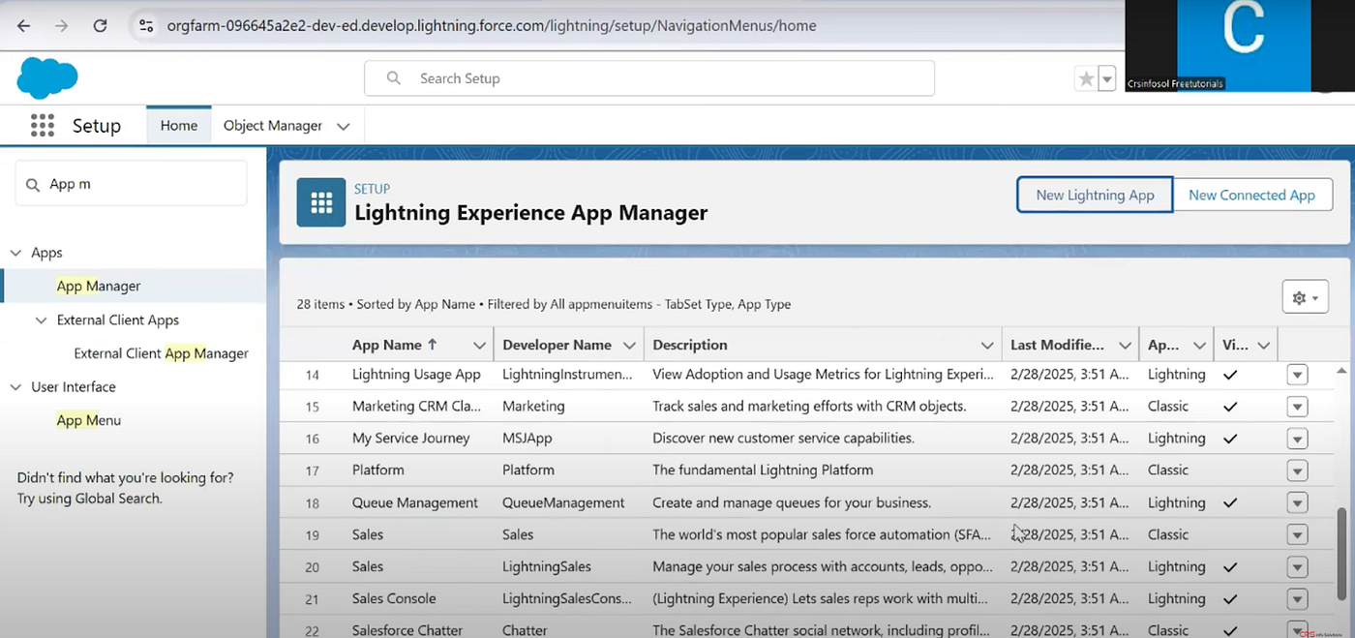This screenshot has height=638, width=1355.
Task: Open Description column chevron menu
Action: click(987, 345)
